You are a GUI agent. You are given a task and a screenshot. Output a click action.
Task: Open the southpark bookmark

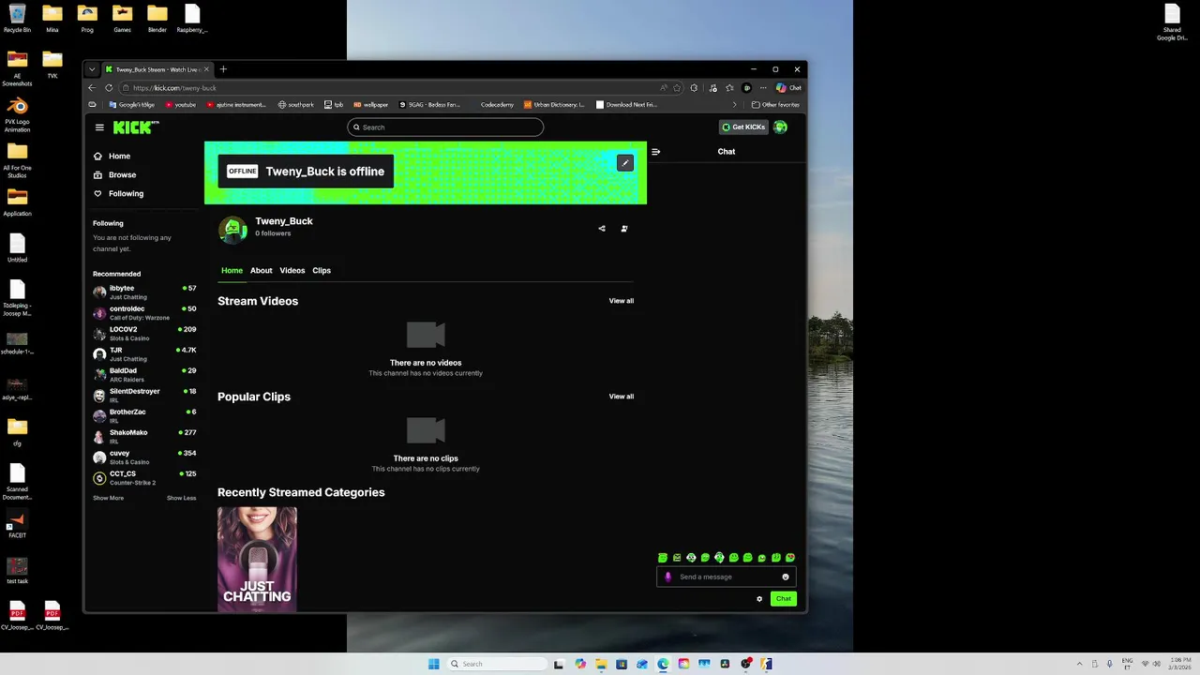(295, 105)
